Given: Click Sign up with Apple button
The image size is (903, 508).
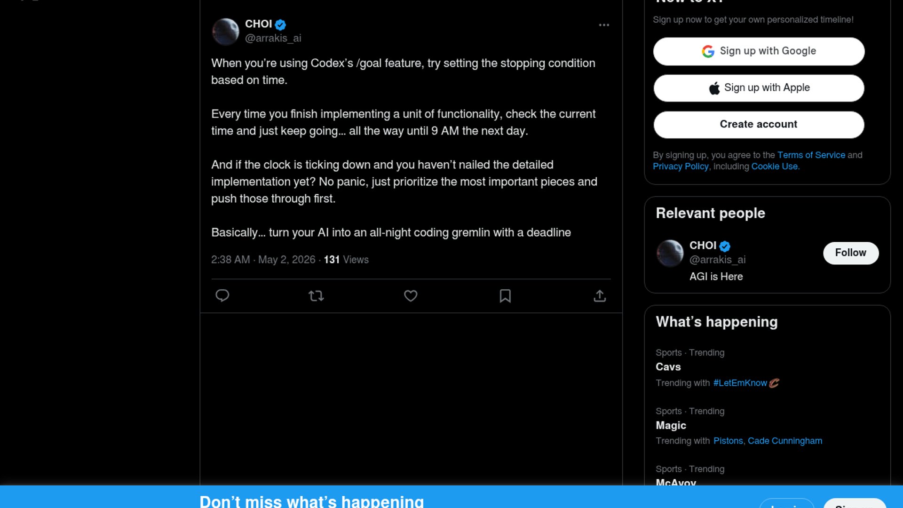Looking at the screenshot, I should (x=759, y=88).
